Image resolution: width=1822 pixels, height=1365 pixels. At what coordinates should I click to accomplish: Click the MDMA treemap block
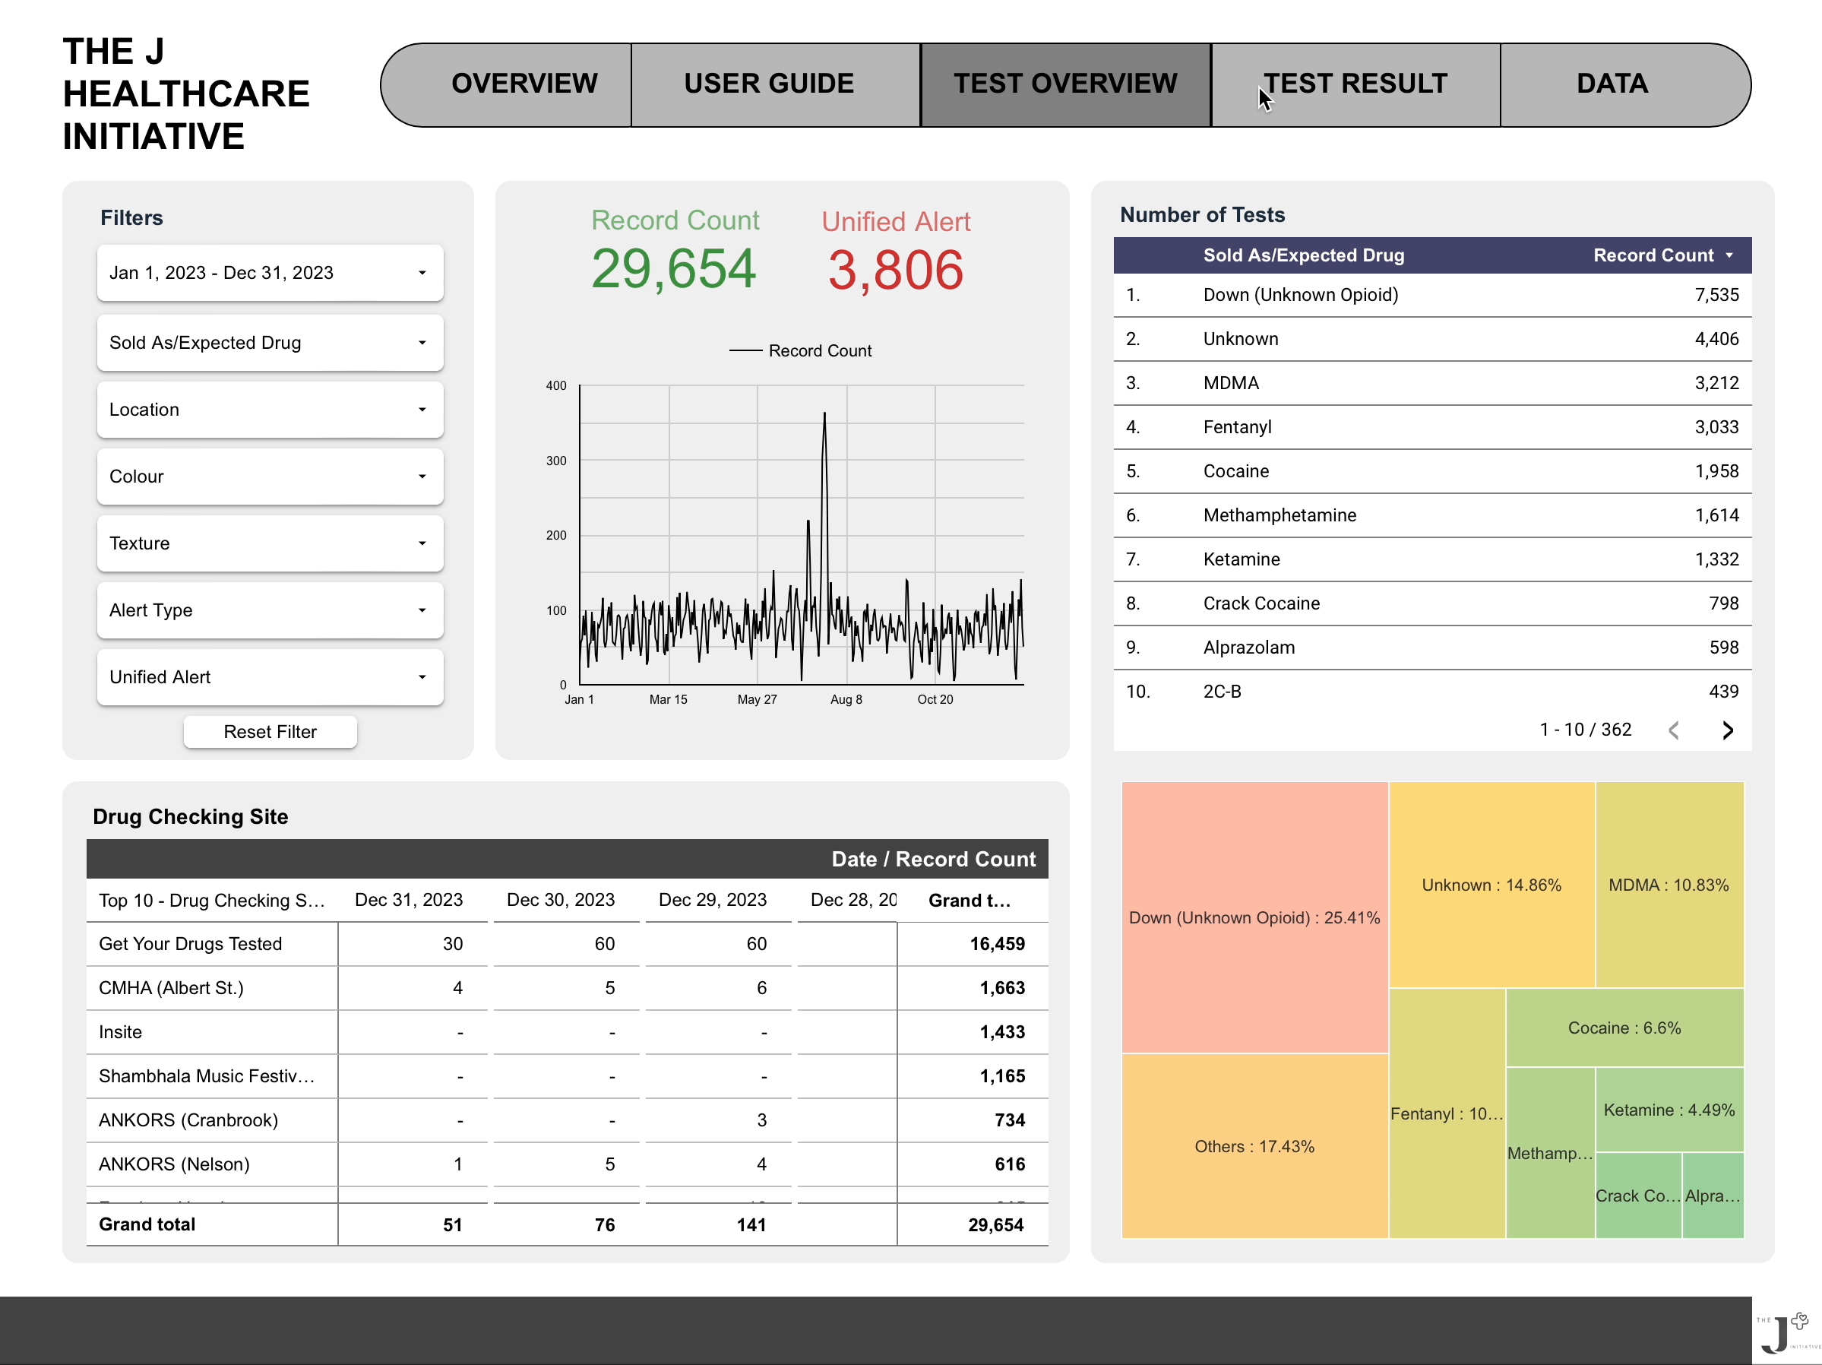click(1668, 885)
